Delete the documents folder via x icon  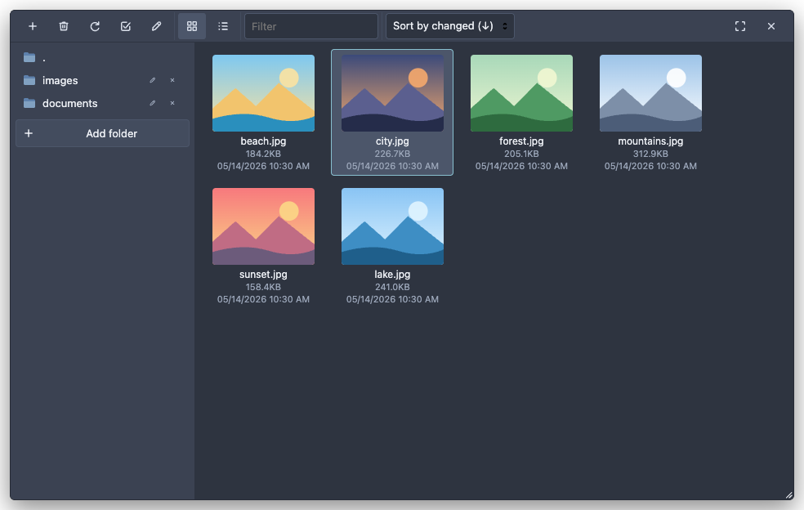click(x=172, y=103)
